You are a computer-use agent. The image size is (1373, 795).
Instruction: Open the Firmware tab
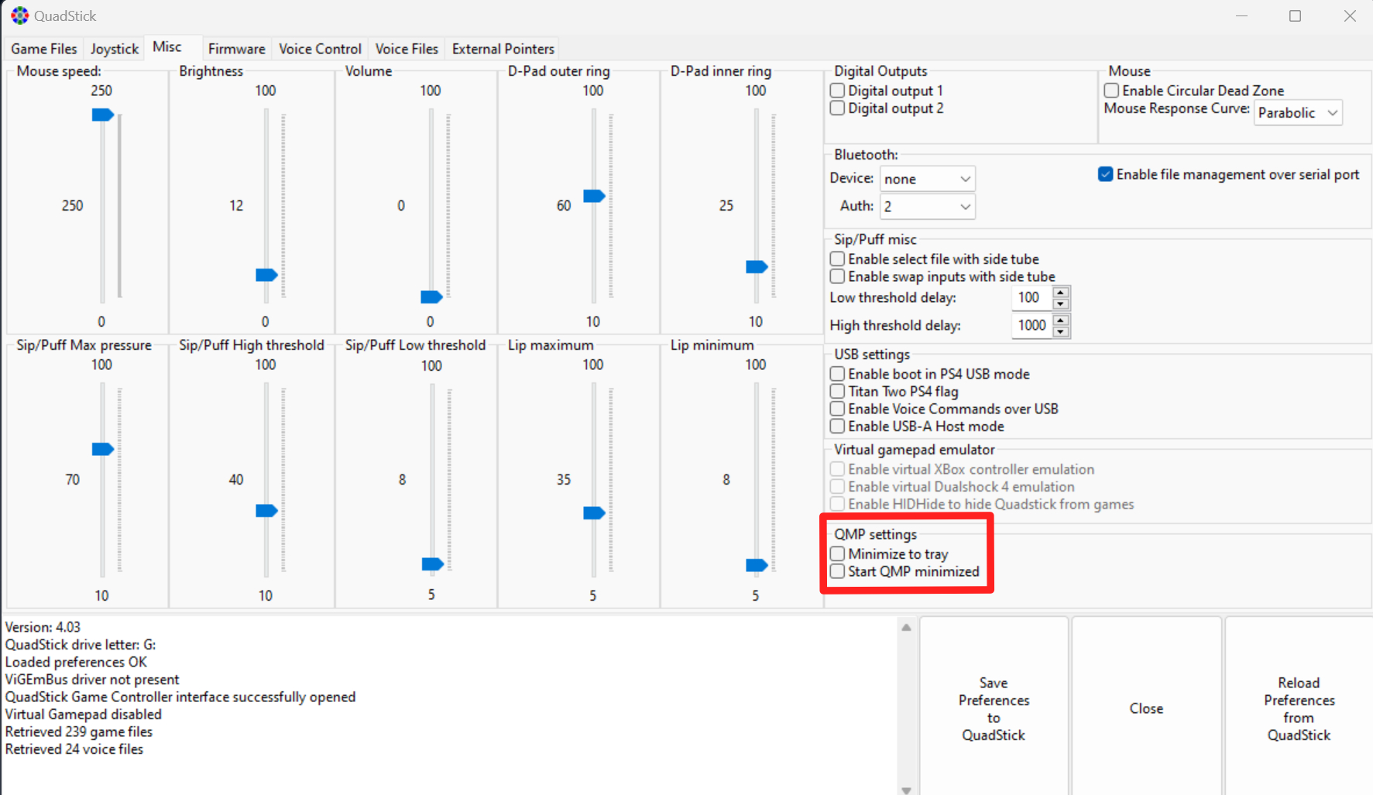coord(236,49)
